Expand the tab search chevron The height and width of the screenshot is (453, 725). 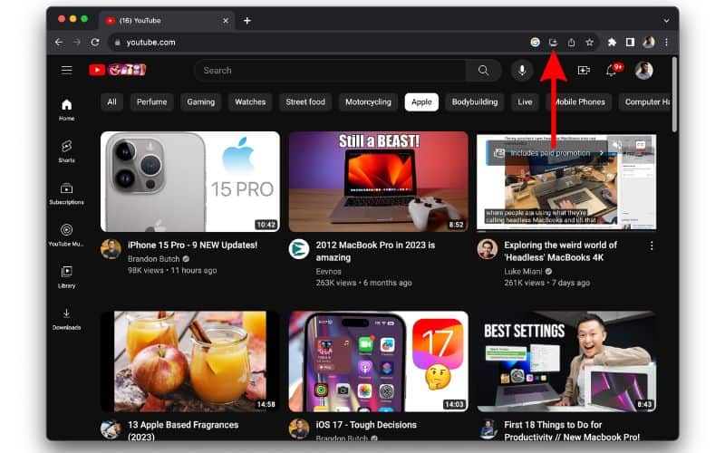(666, 20)
